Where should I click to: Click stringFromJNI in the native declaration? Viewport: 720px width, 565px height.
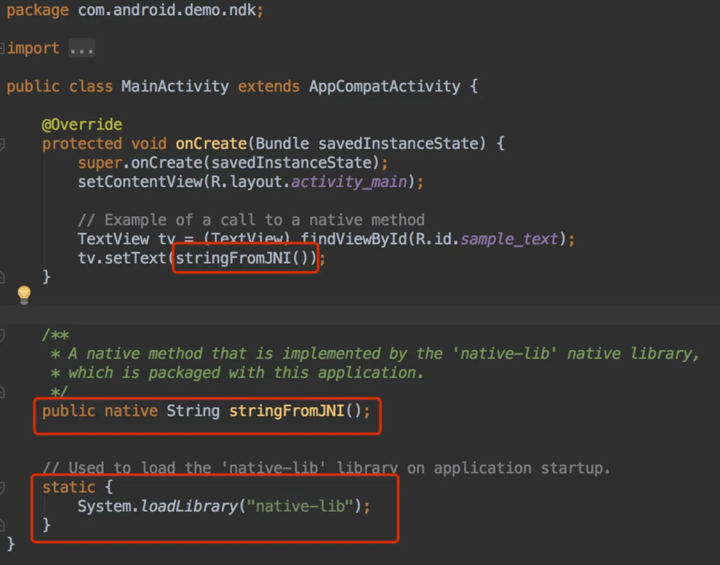(x=287, y=411)
